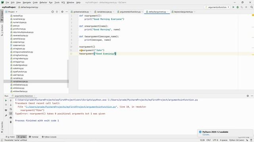The width and height of the screenshot is (254, 142).
Task: Close the defaultargument.py tab
Action: coord(168,12)
